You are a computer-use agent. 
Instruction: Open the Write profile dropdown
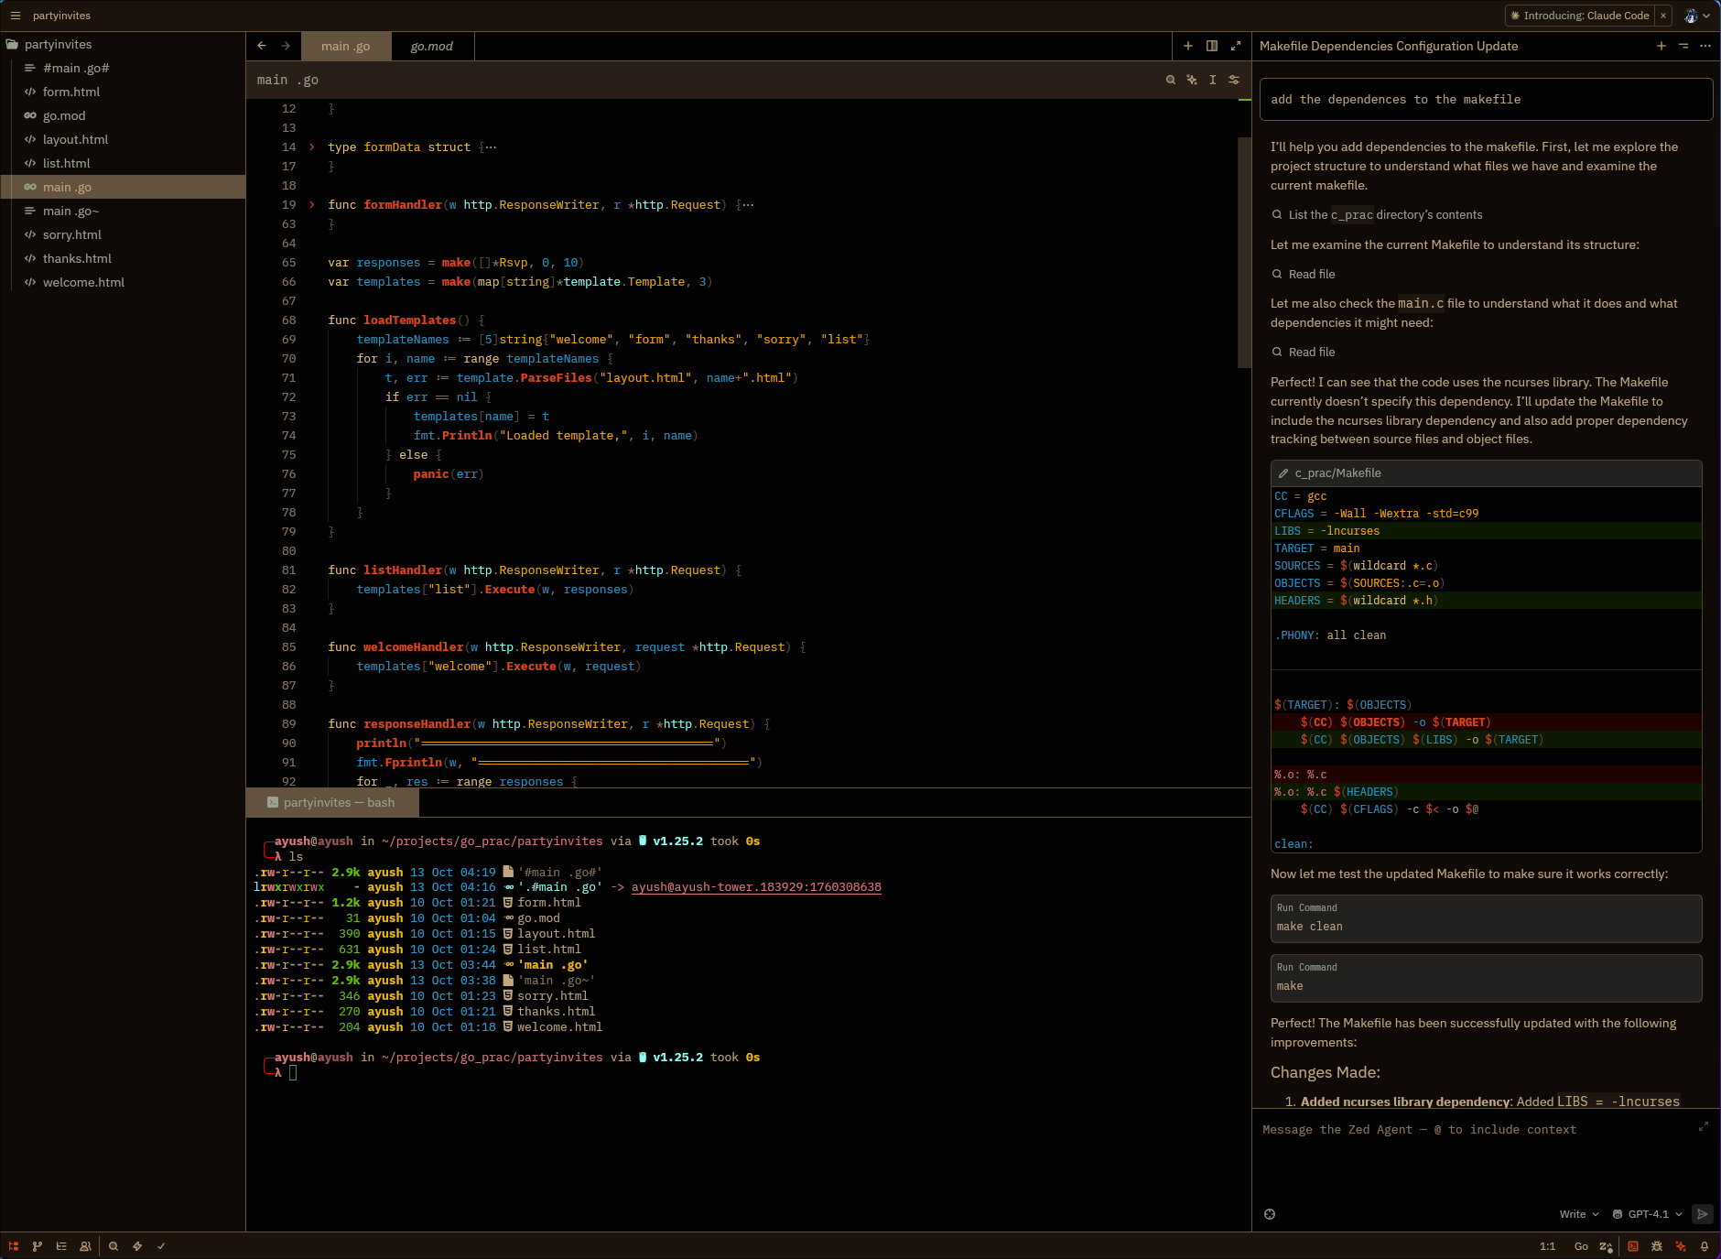[x=1579, y=1214]
